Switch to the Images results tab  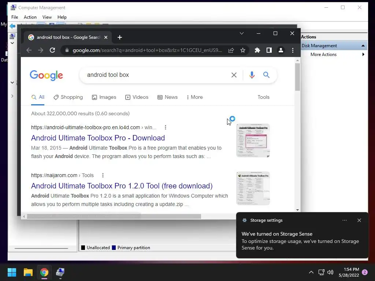(x=104, y=97)
